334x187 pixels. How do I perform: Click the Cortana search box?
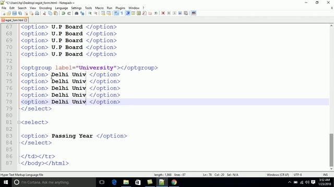54,182
